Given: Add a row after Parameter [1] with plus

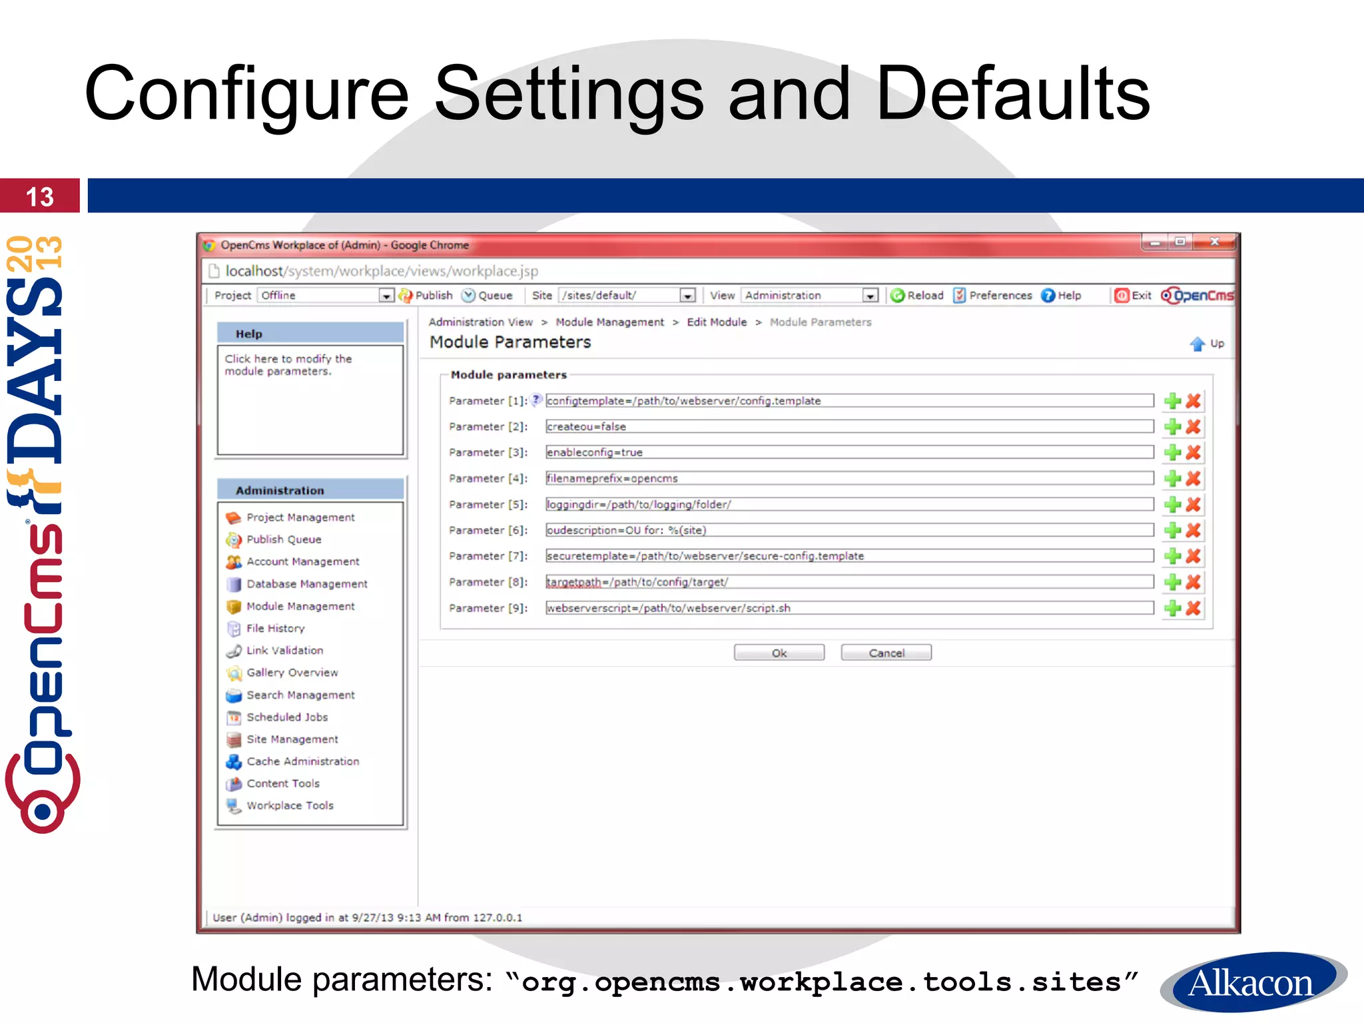Looking at the screenshot, I should click(x=1172, y=401).
